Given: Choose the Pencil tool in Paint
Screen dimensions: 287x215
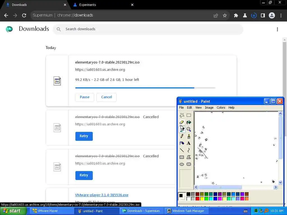Looking at the screenshot, I should tap(182, 136).
